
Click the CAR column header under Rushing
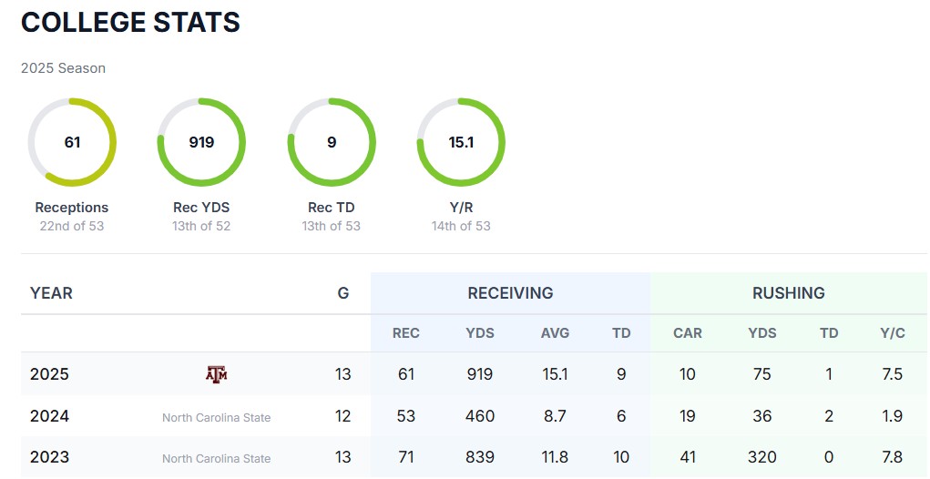pos(688,333)
